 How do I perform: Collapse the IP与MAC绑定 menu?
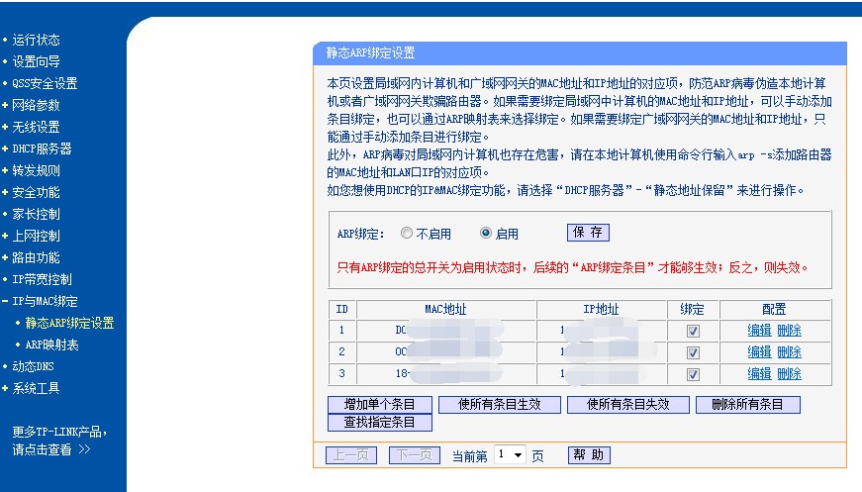click(x=45, y=301)
